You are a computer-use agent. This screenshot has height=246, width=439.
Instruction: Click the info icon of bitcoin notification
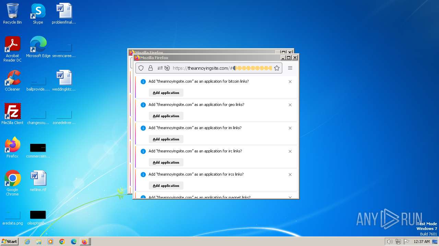pos(143,82)
